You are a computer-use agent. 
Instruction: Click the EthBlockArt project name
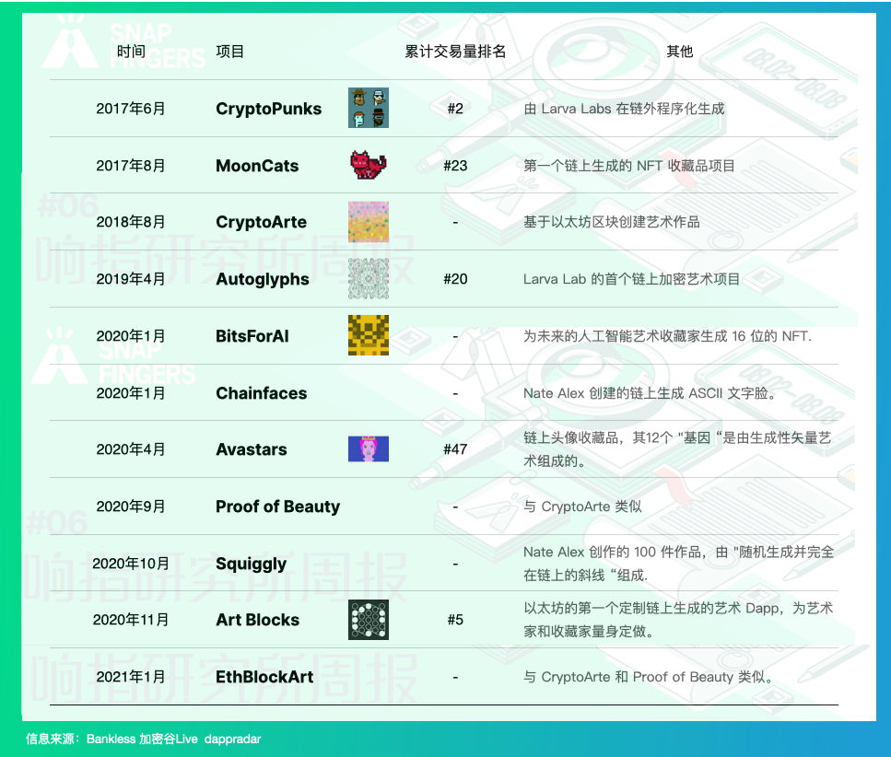(264, 676)
